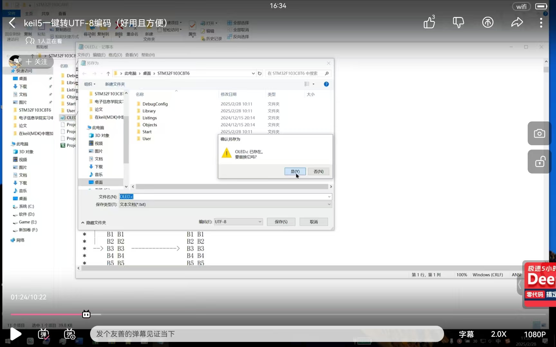Open the 保存类型 file type dropdown
Screen dimensions: 556x347
pyautogui.click(x=225, y=204)
